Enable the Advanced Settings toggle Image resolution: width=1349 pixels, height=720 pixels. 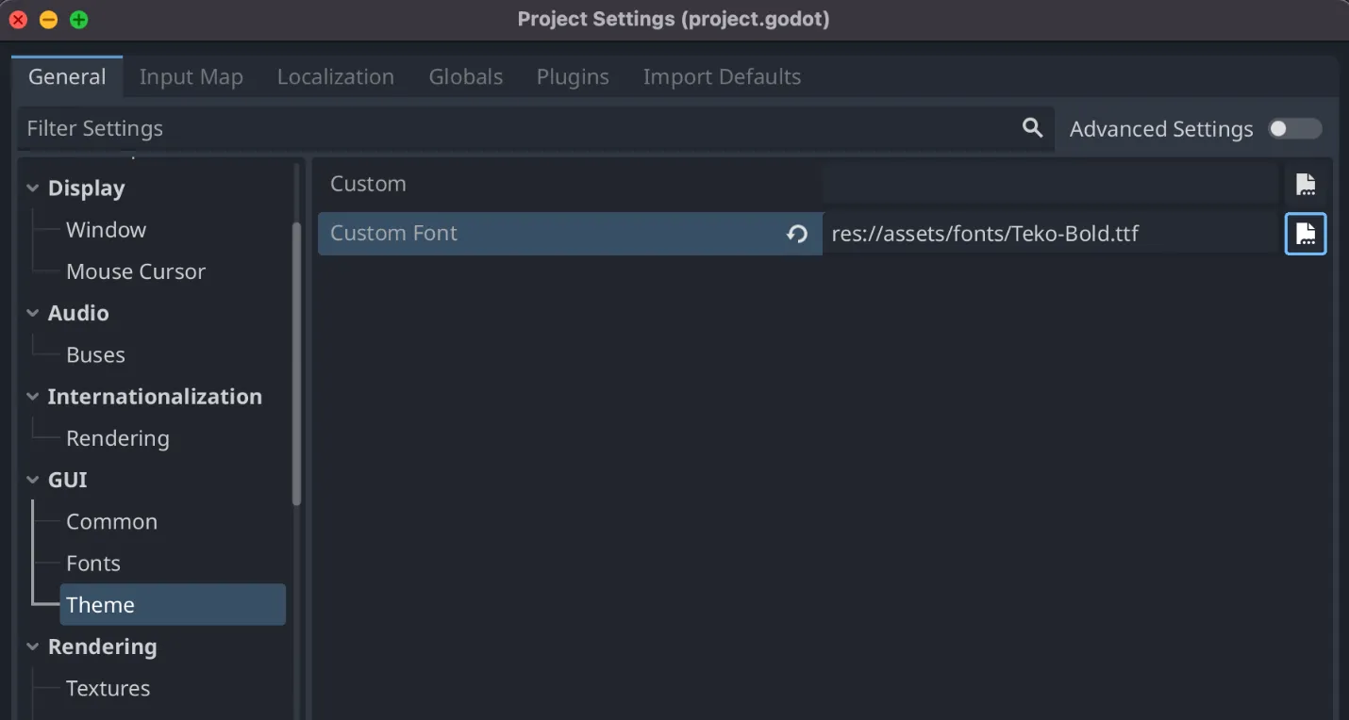pyautogui.click(x=1295, y=129)
